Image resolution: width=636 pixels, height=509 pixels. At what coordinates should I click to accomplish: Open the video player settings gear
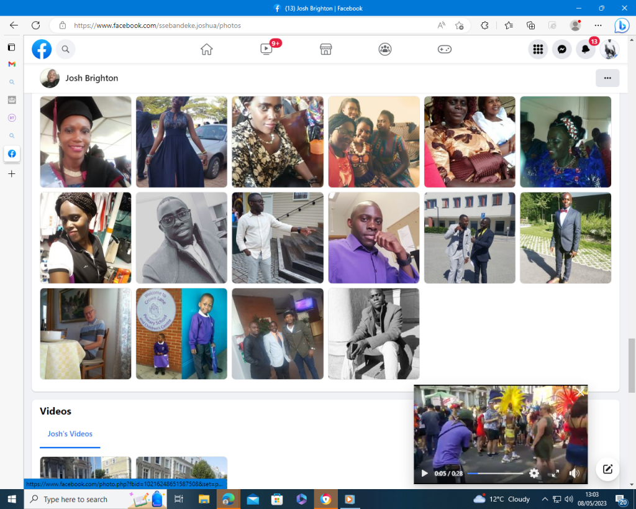click(x=534, y=474)
